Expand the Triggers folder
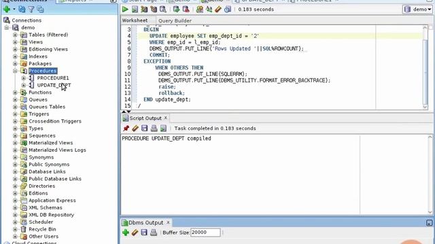This screenshot has height=244, width=435. (x=15, y=114)
